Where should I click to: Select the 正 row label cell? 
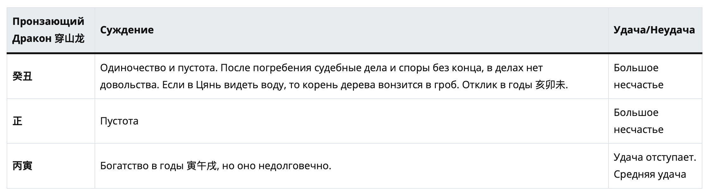(x=51, y=121)
